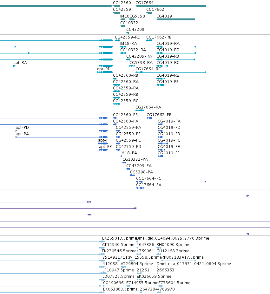Click protein CG4019-PF
Viewport: 270px width, 294px height.
point(168,153)
